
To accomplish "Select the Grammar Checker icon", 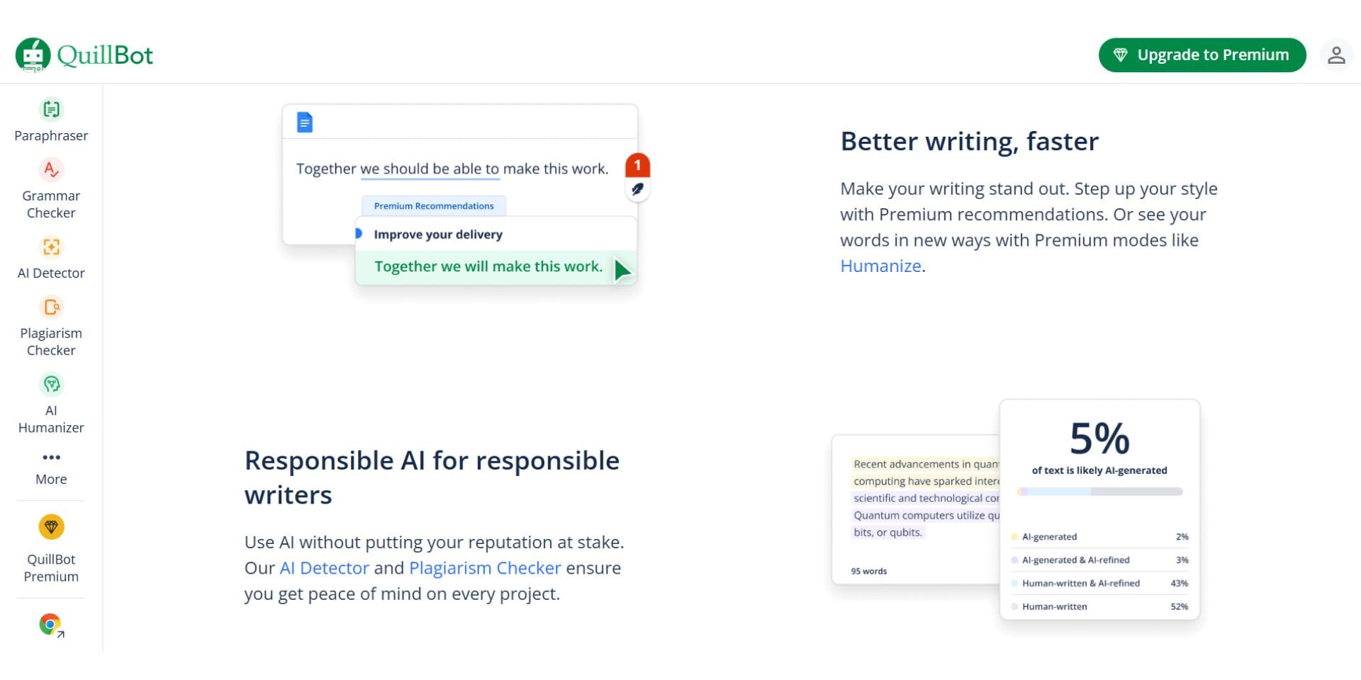I will click(x=51, y=170).
